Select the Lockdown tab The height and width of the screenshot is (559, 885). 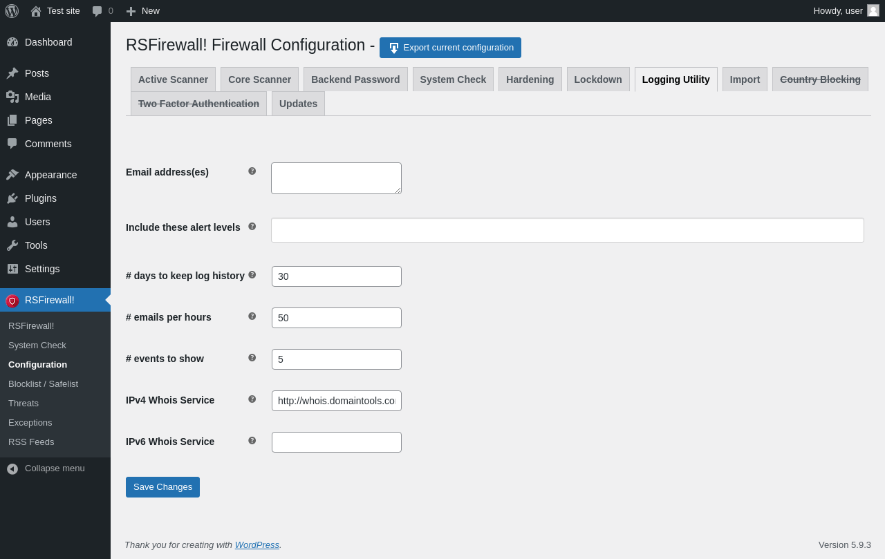pos(598,79)
